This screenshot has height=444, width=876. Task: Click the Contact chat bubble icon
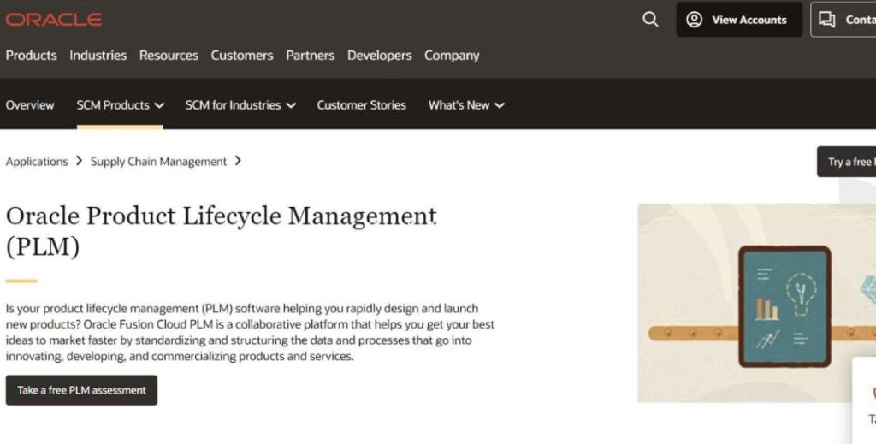[x=827, y=20]
